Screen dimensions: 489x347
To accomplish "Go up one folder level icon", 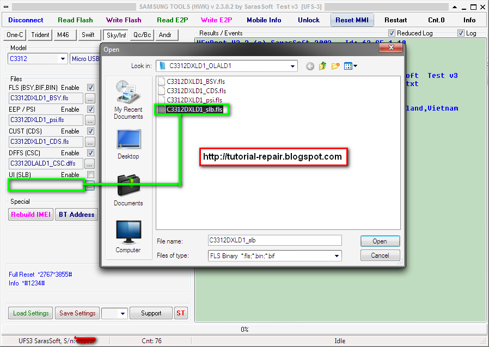I will [x=322, y=66].
